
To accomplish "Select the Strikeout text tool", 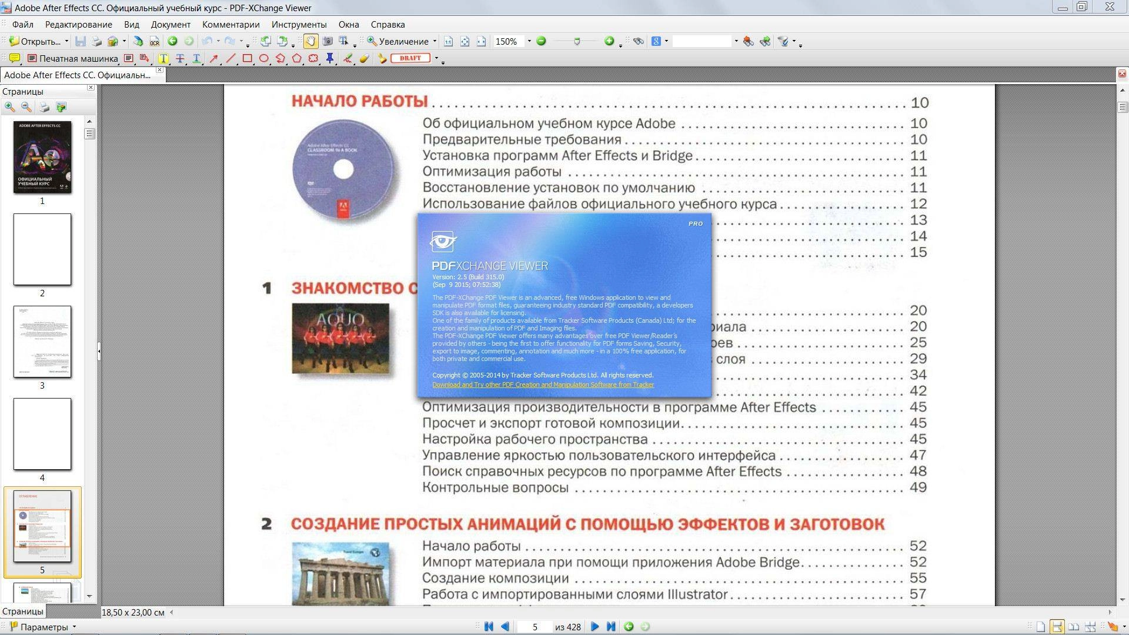I will click(180, 58).
